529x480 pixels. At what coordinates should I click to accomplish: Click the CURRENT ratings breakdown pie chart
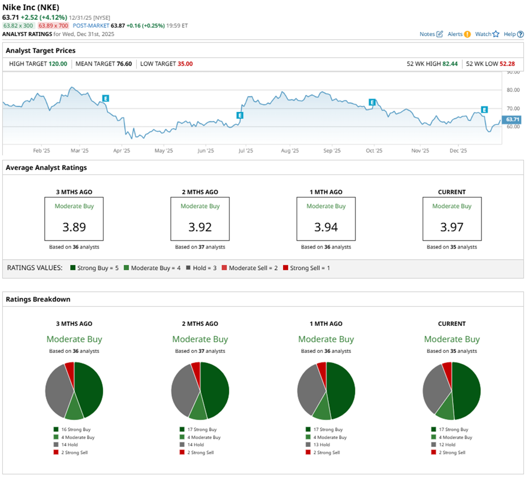(452, 391)
